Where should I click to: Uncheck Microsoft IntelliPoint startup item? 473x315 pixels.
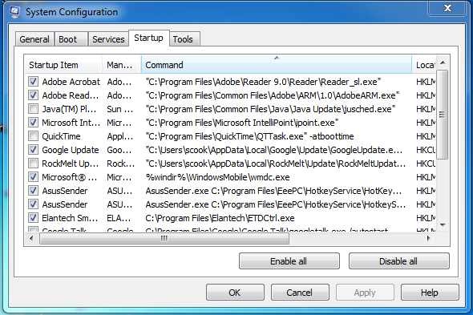pos(33,123)
